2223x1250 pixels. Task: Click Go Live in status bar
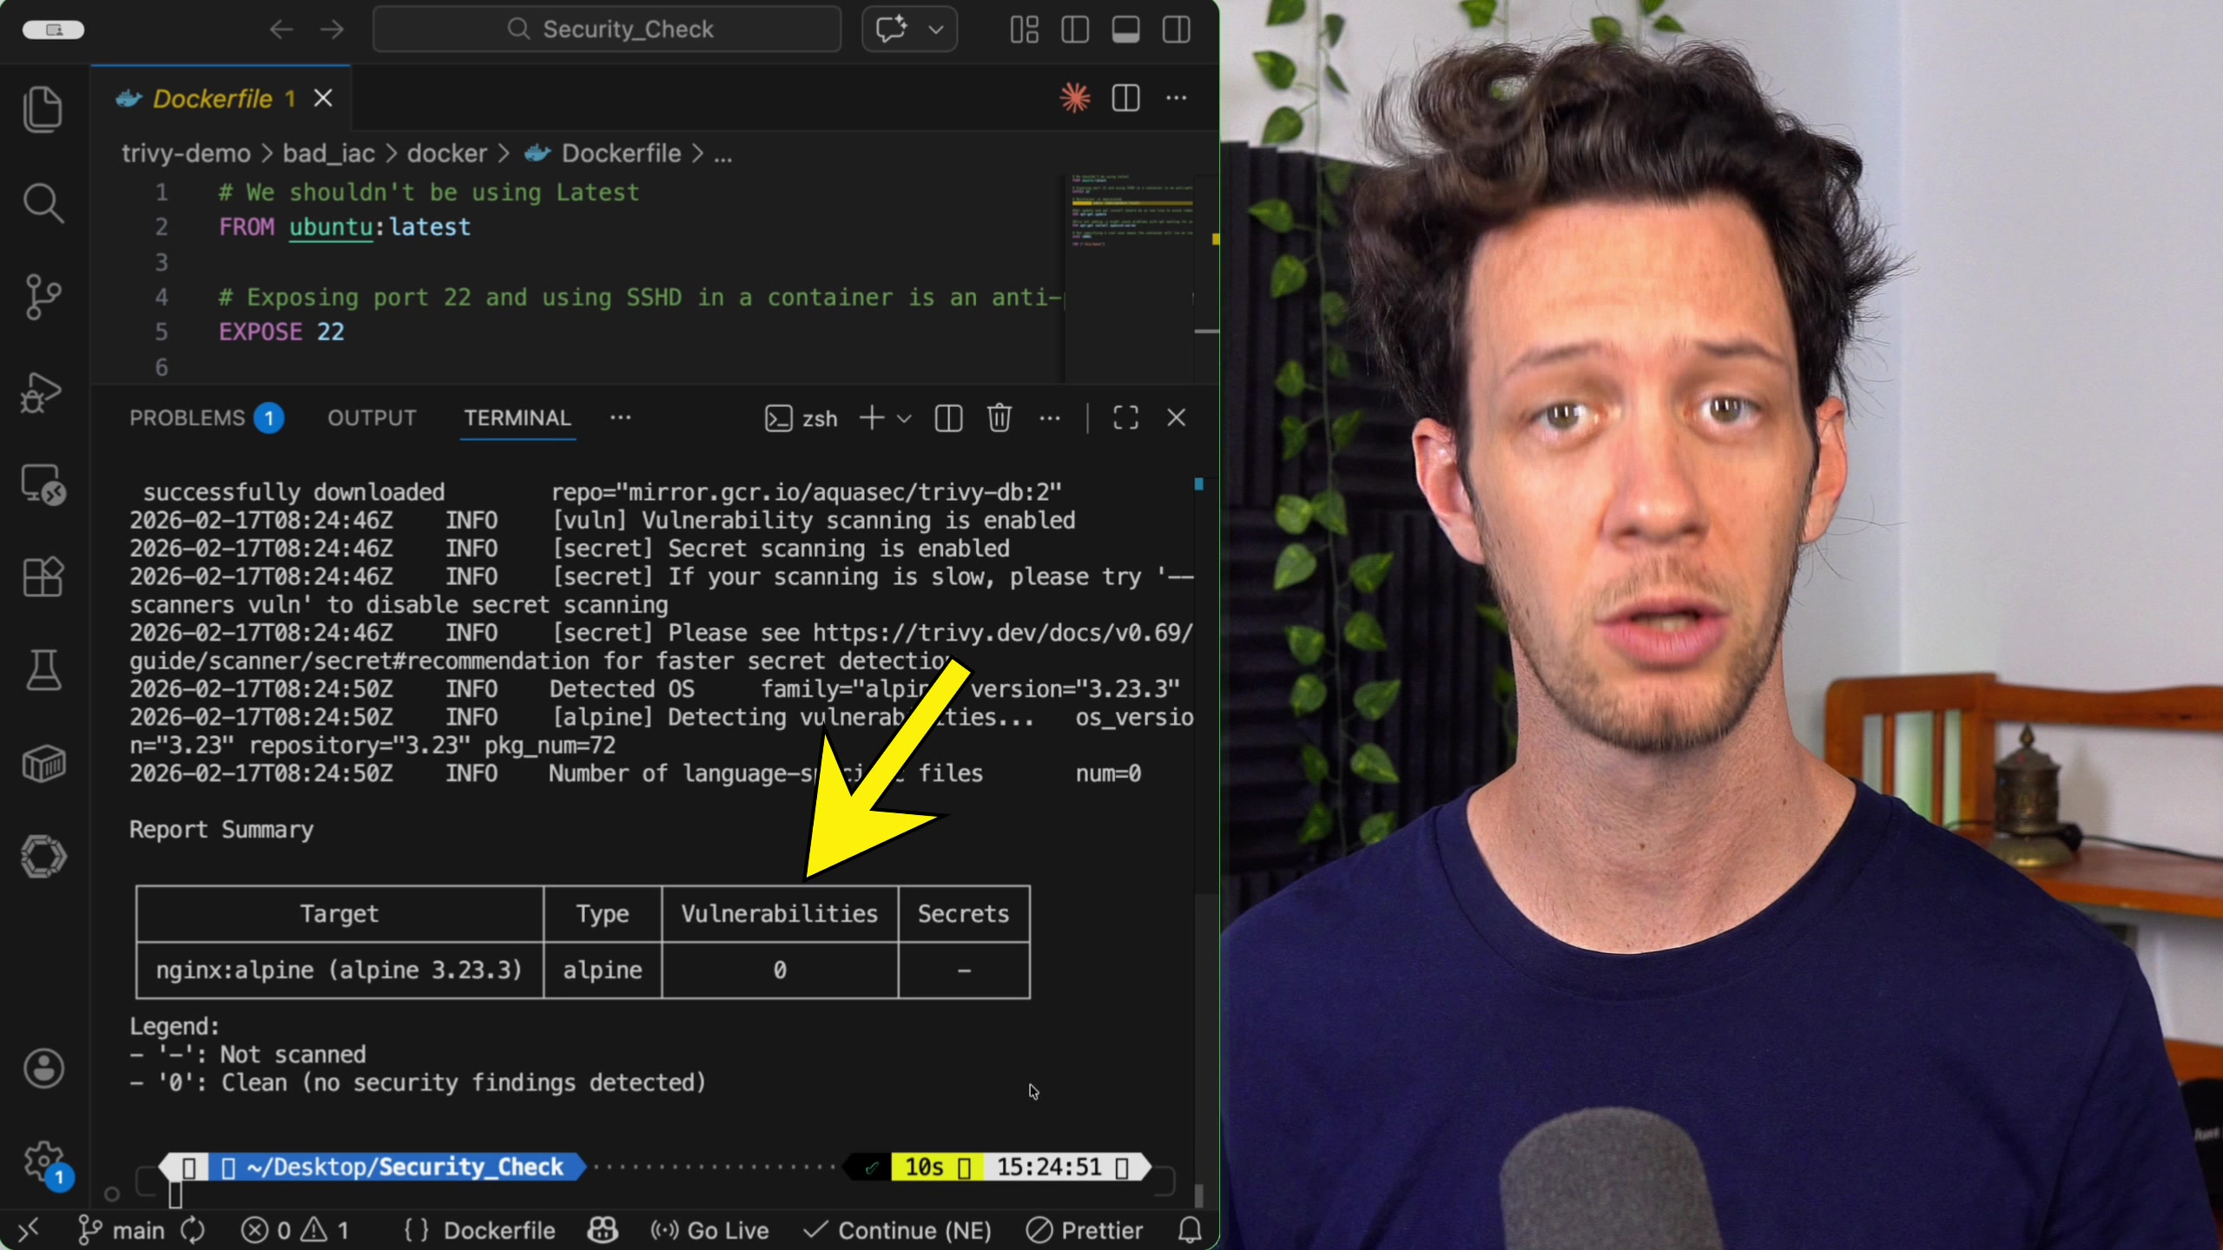pos(710,1230)
